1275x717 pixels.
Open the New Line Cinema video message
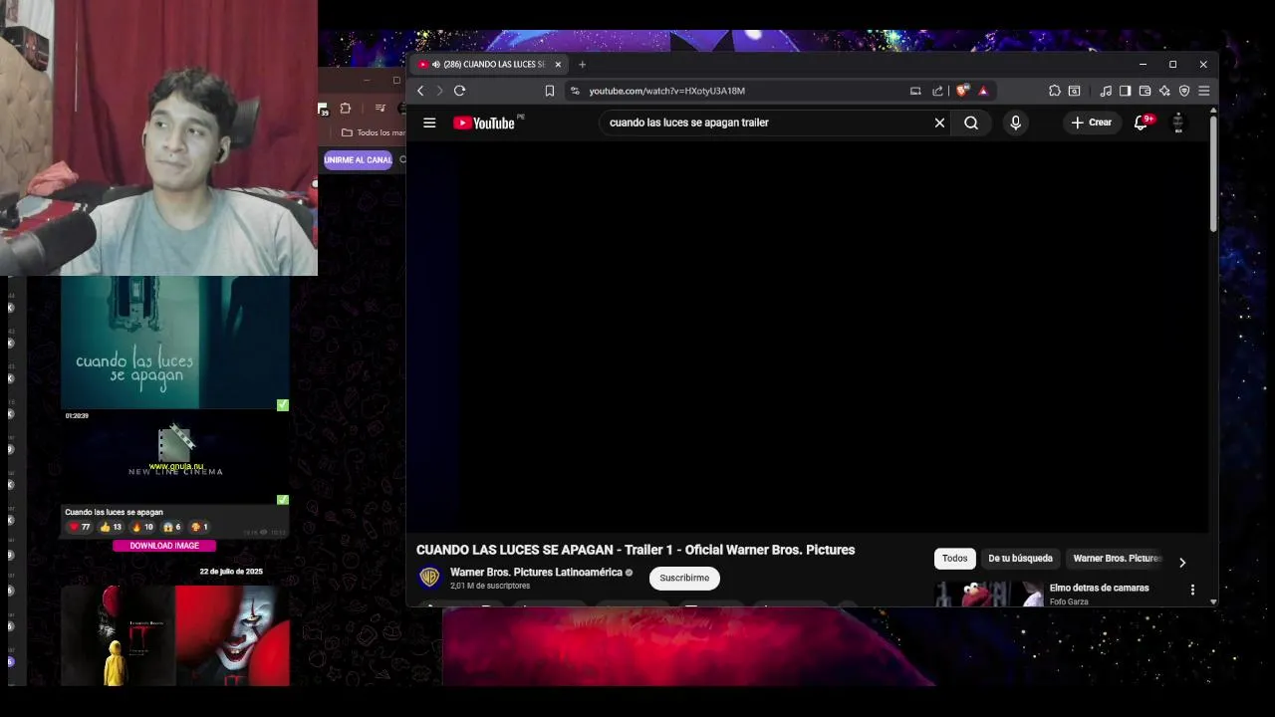pyautogui.click(x=175, y=455)
